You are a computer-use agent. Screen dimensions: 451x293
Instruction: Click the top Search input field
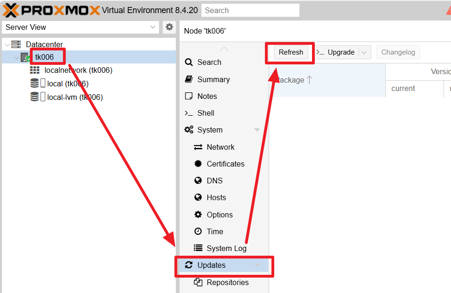[x=250, y=10]
